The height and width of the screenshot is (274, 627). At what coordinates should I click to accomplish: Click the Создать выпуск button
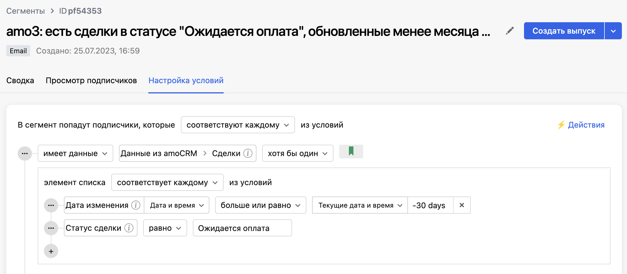[x=564, y=31]
